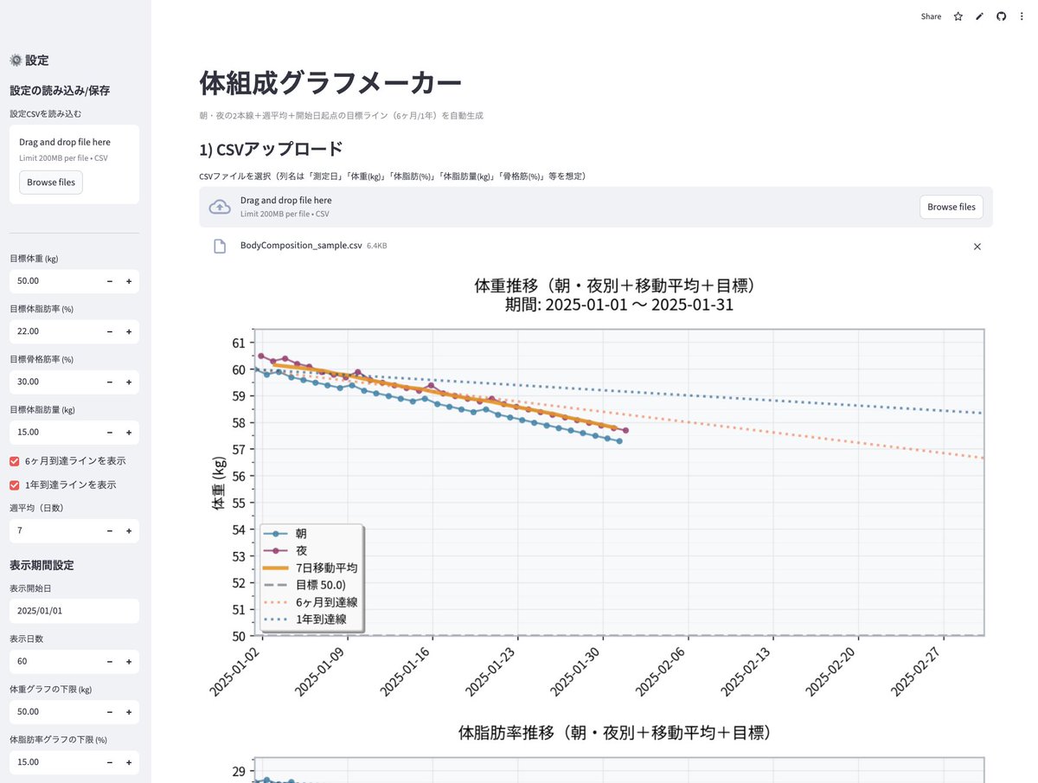
Task: Click the sidebar settings CSV drag-and-drop area
Action: [x=74, y=164]
